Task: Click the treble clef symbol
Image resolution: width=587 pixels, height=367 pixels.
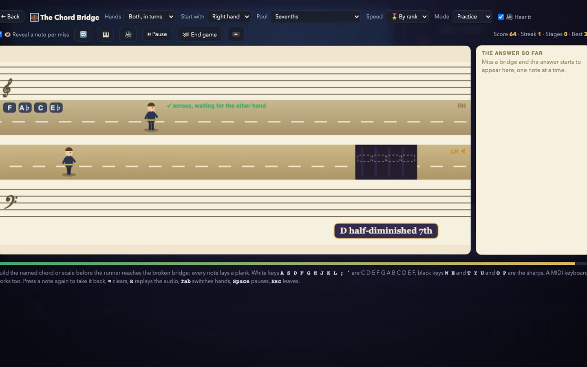Action: (x=7, y=87)
